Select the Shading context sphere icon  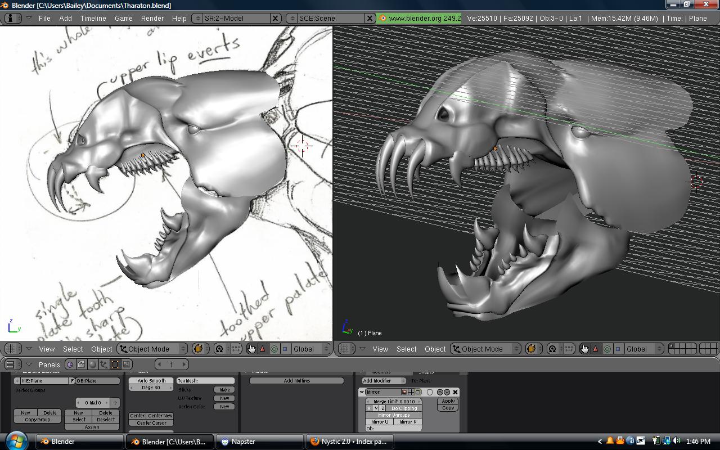tap(93, 364)
